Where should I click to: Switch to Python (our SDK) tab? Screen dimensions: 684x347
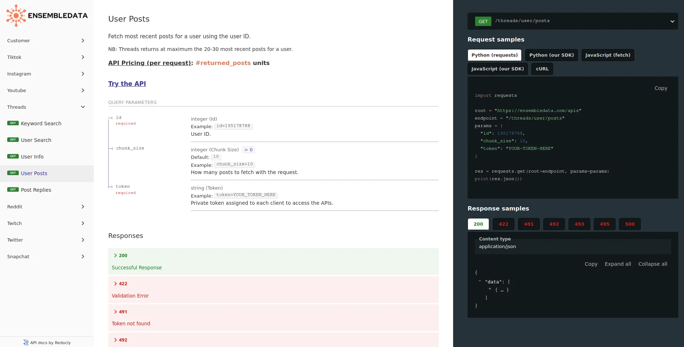pyautogui.click(x=552, y=55)
